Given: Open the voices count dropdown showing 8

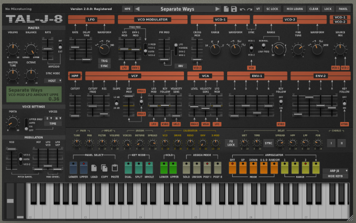Looking at the screenshot, I should [48, 118].
